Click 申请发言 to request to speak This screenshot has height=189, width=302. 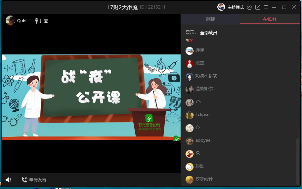coord(34,180)
